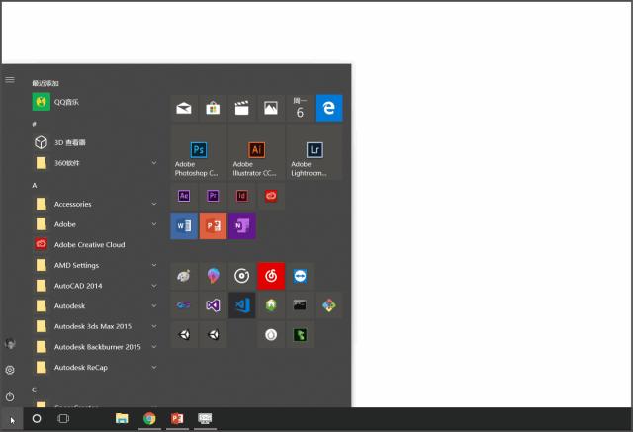Launch Microsoft Word from the tiles
633x432 pixels.
(x=184, y=226)
